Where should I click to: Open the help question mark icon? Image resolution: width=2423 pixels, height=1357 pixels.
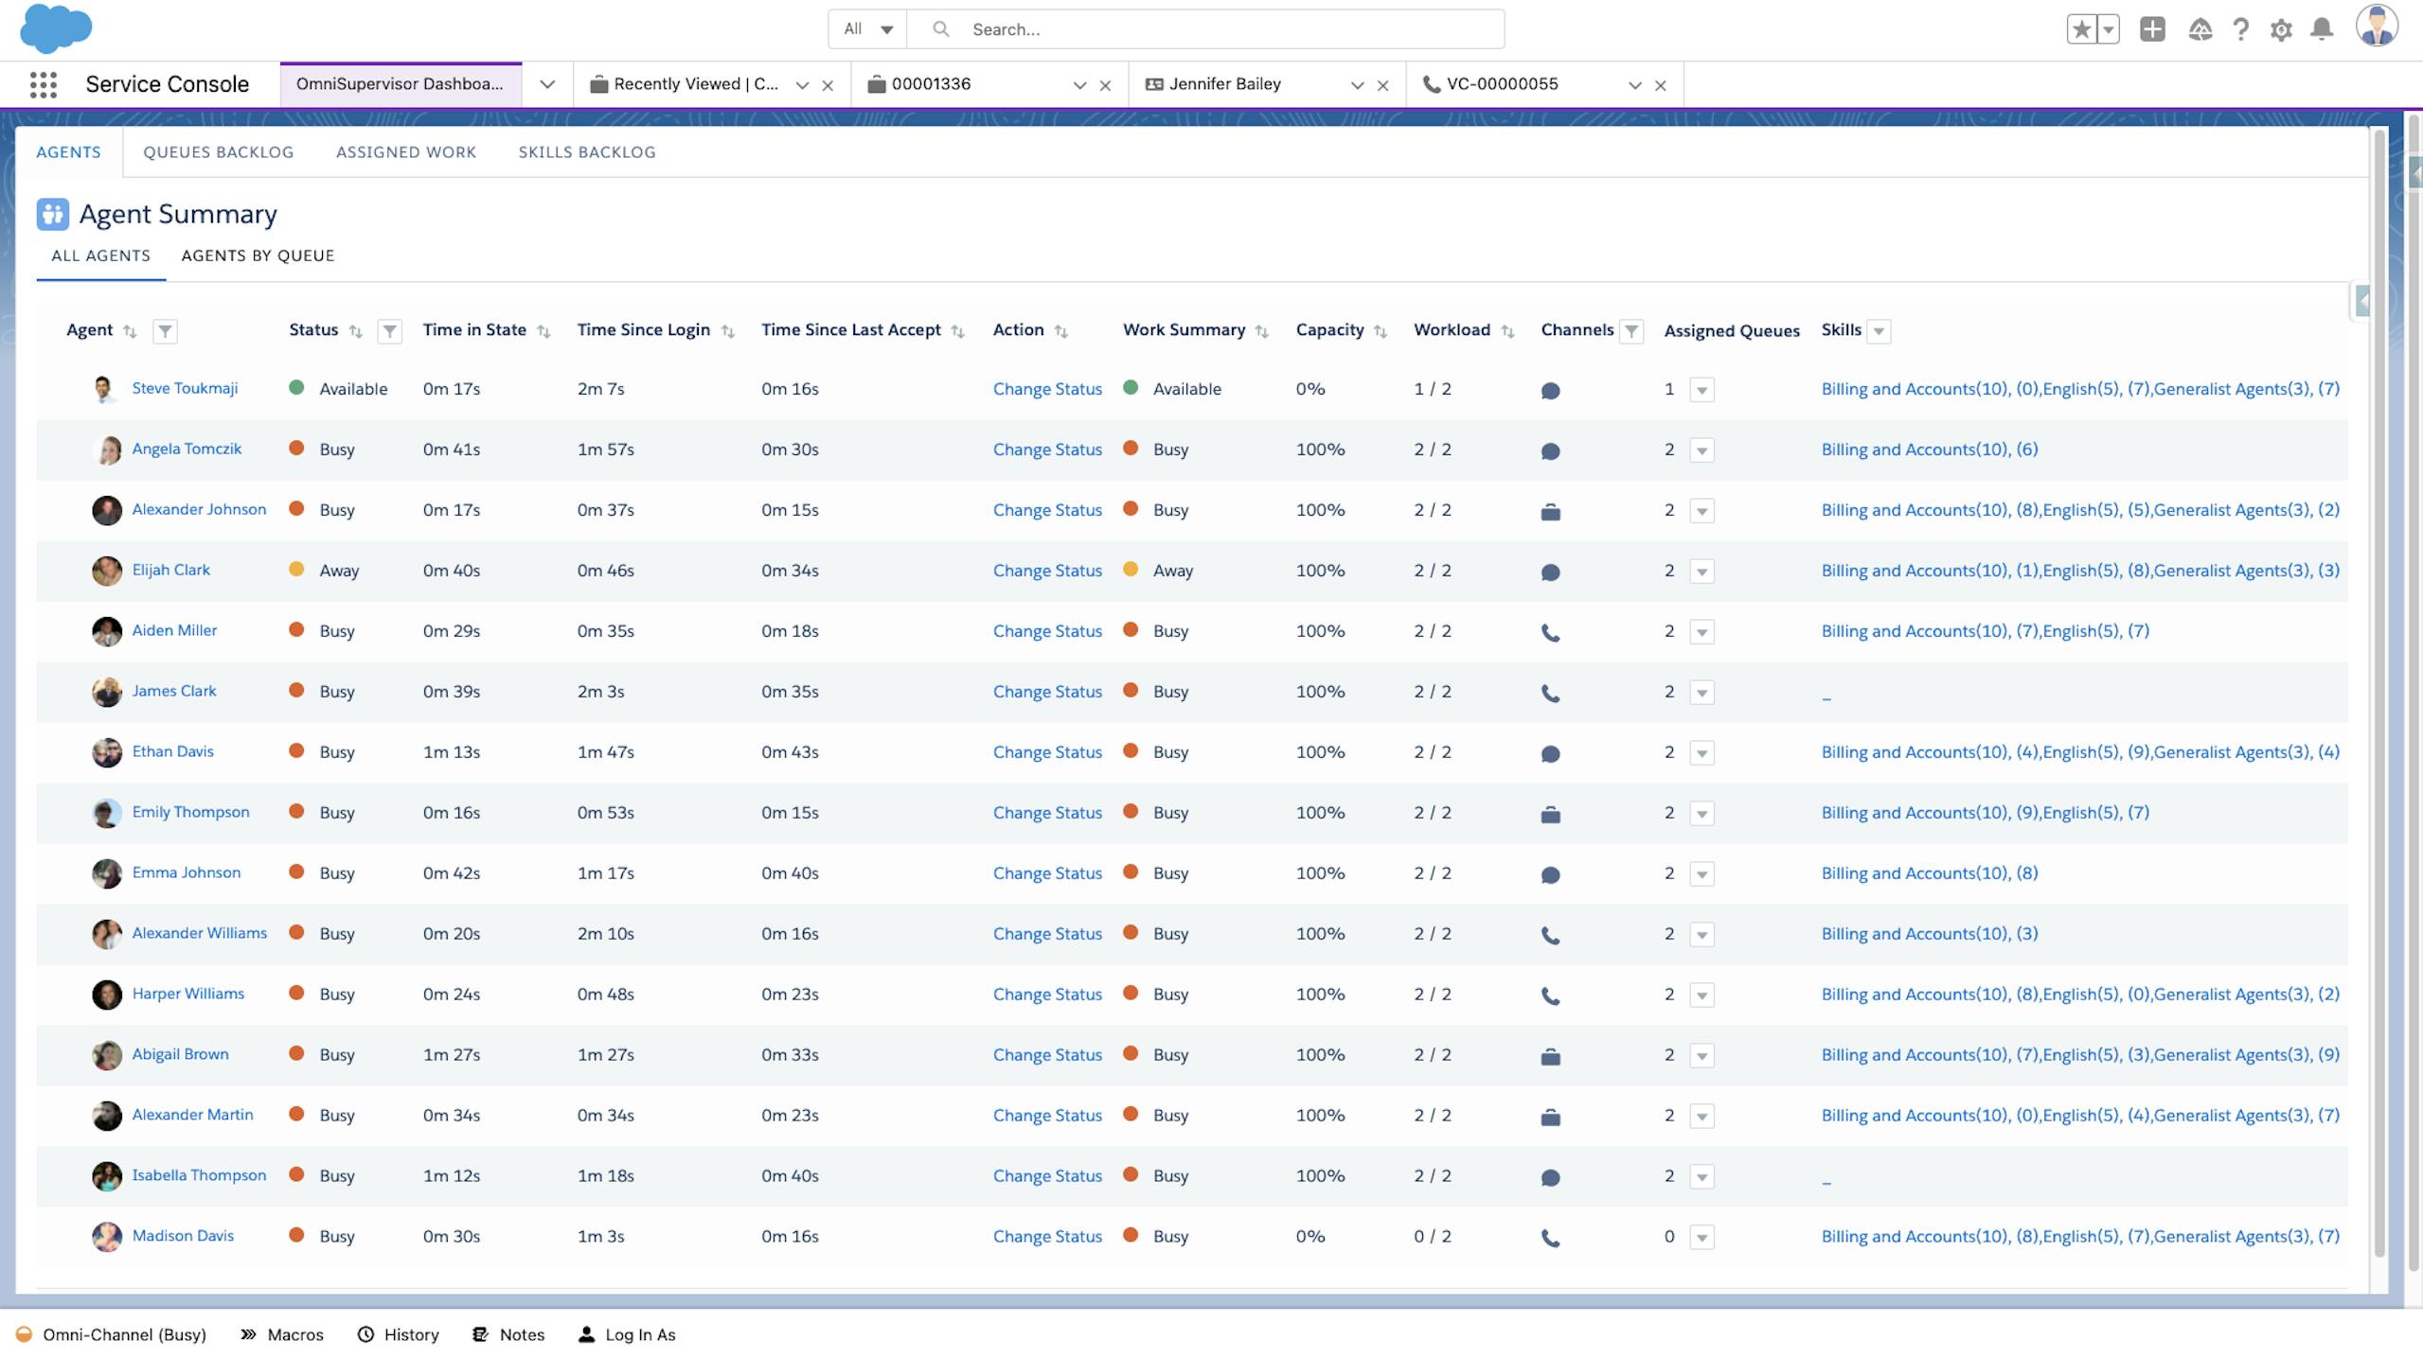[2240, 30]
